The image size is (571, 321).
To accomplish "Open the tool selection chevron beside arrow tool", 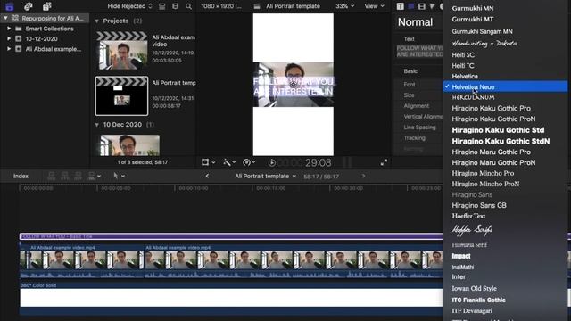I will click(x=123, y=177).
